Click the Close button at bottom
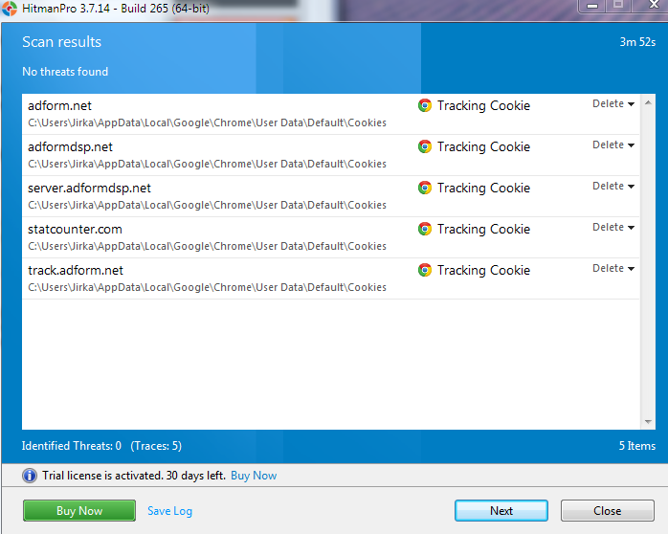 coord(608,511)
